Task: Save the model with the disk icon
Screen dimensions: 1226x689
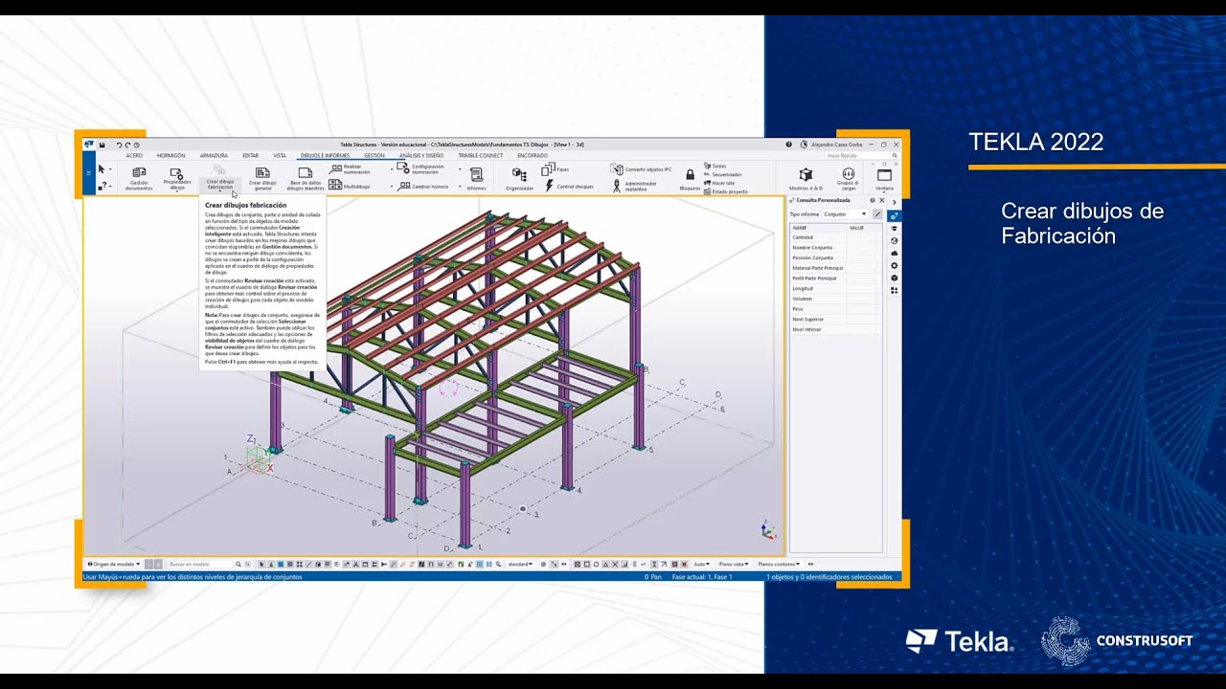Action: point(102,144)
